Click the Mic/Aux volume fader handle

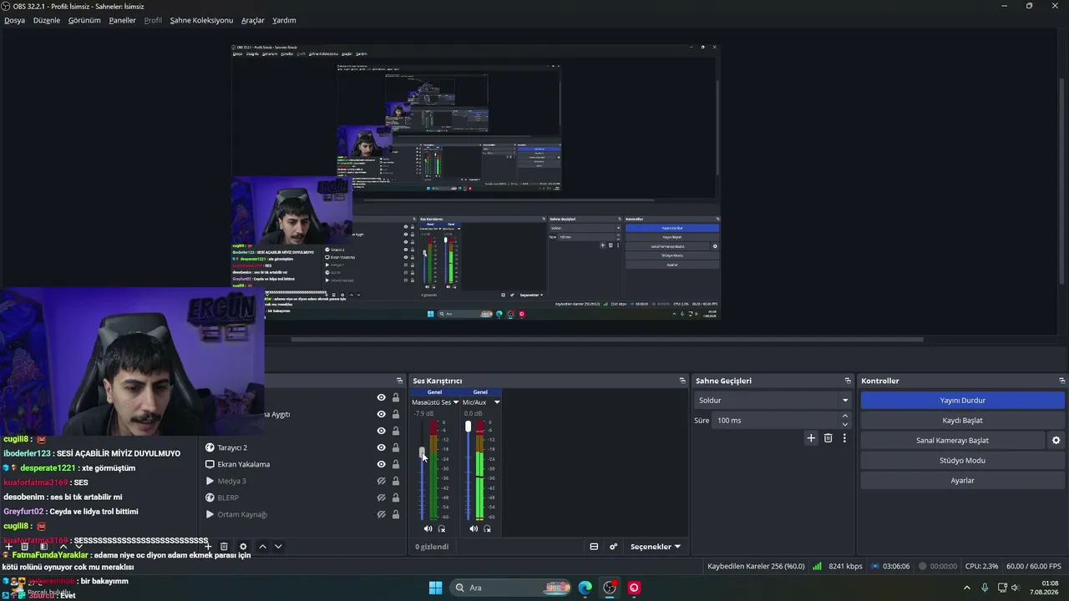(468, 427)
